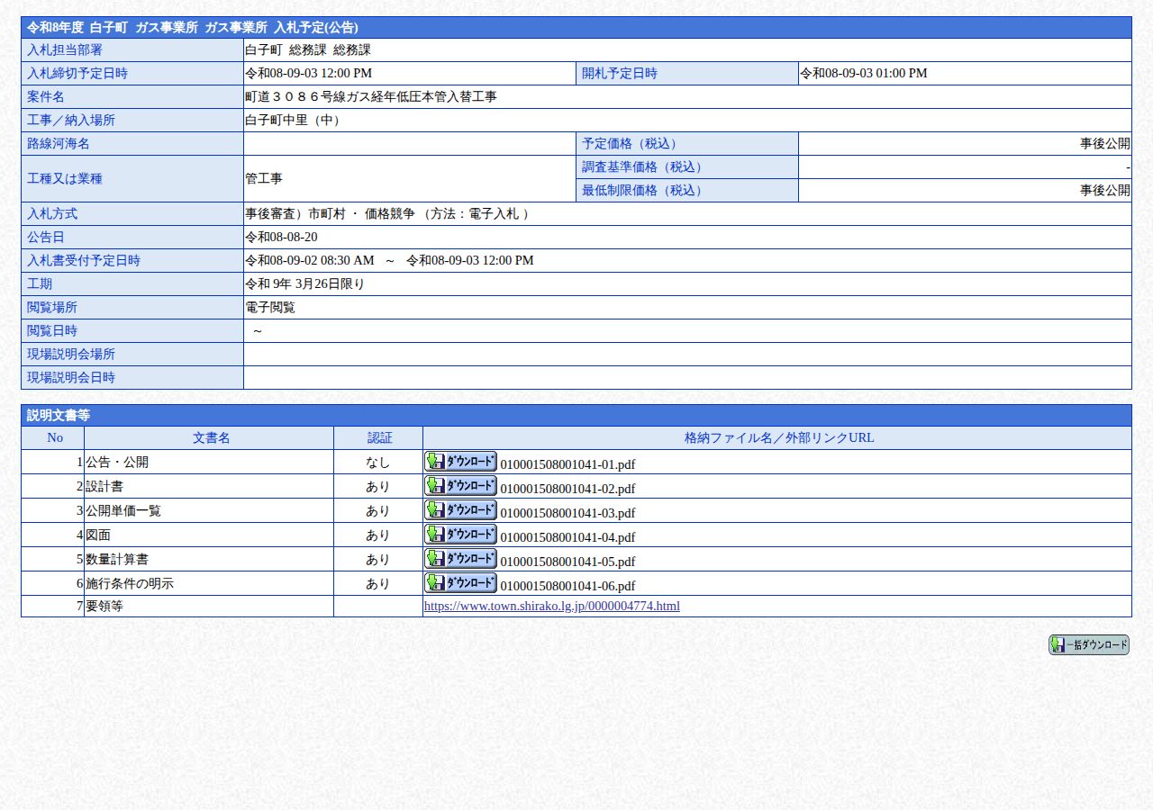1153x810 pixels.
Task: Click the 文書名 column header
Action: coord(209,437)
